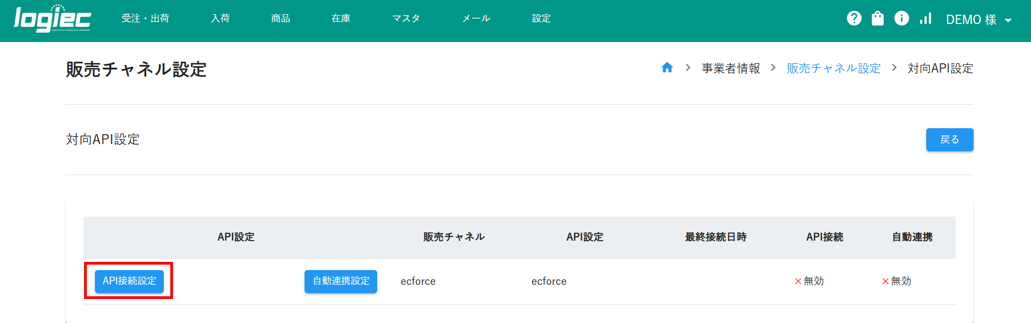1031x323 pixels.
Task: Click the logiec logo
Action: [52, 19]
